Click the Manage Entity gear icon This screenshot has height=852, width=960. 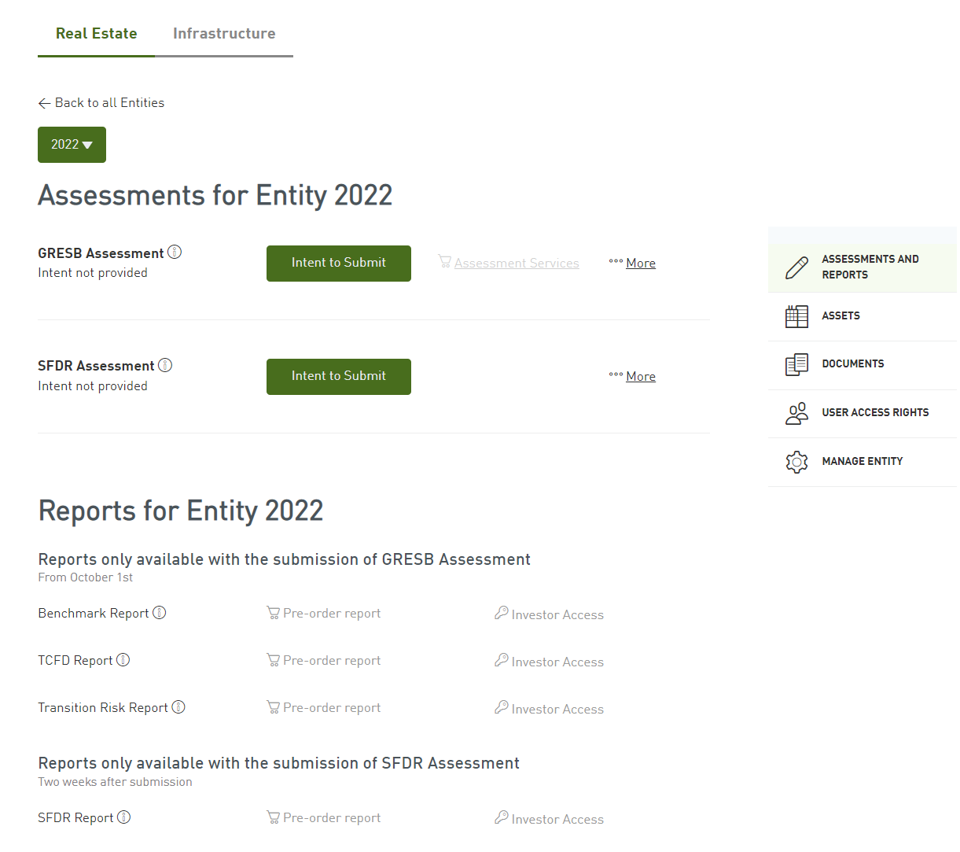pos(796,462)
